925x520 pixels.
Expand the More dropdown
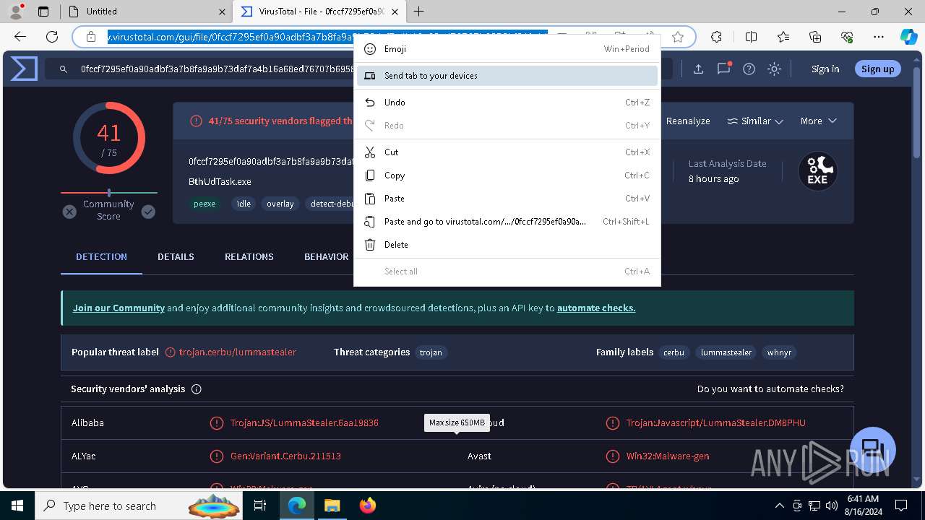[x=818, y=121]
